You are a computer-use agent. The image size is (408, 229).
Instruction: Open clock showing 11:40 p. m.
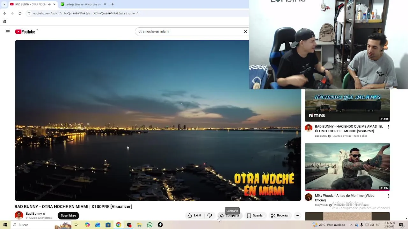[x=390, y=225]
